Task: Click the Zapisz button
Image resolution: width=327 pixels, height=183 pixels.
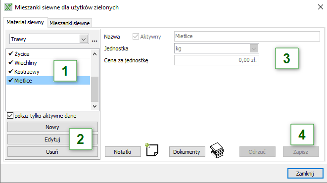Action: pyautogui.click(x=301, y=151)
